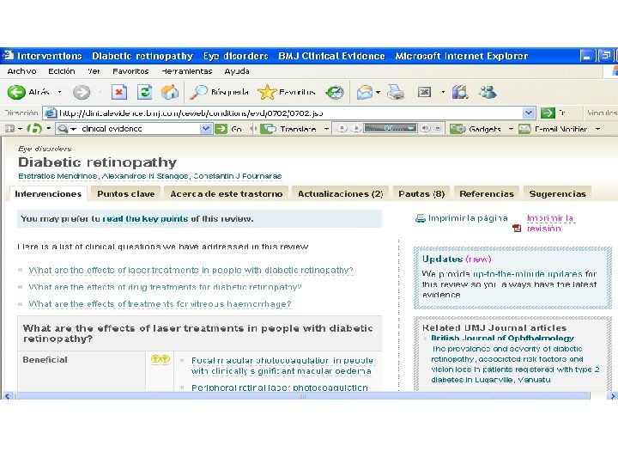Click the grey forward arrow button
Viewport: 618px width, 464px height.
(x=82, y=92)
